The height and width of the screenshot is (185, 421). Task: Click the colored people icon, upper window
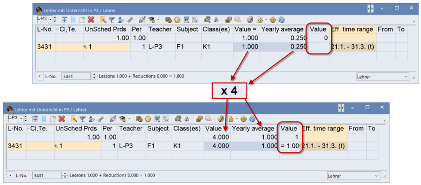[216, 20]
